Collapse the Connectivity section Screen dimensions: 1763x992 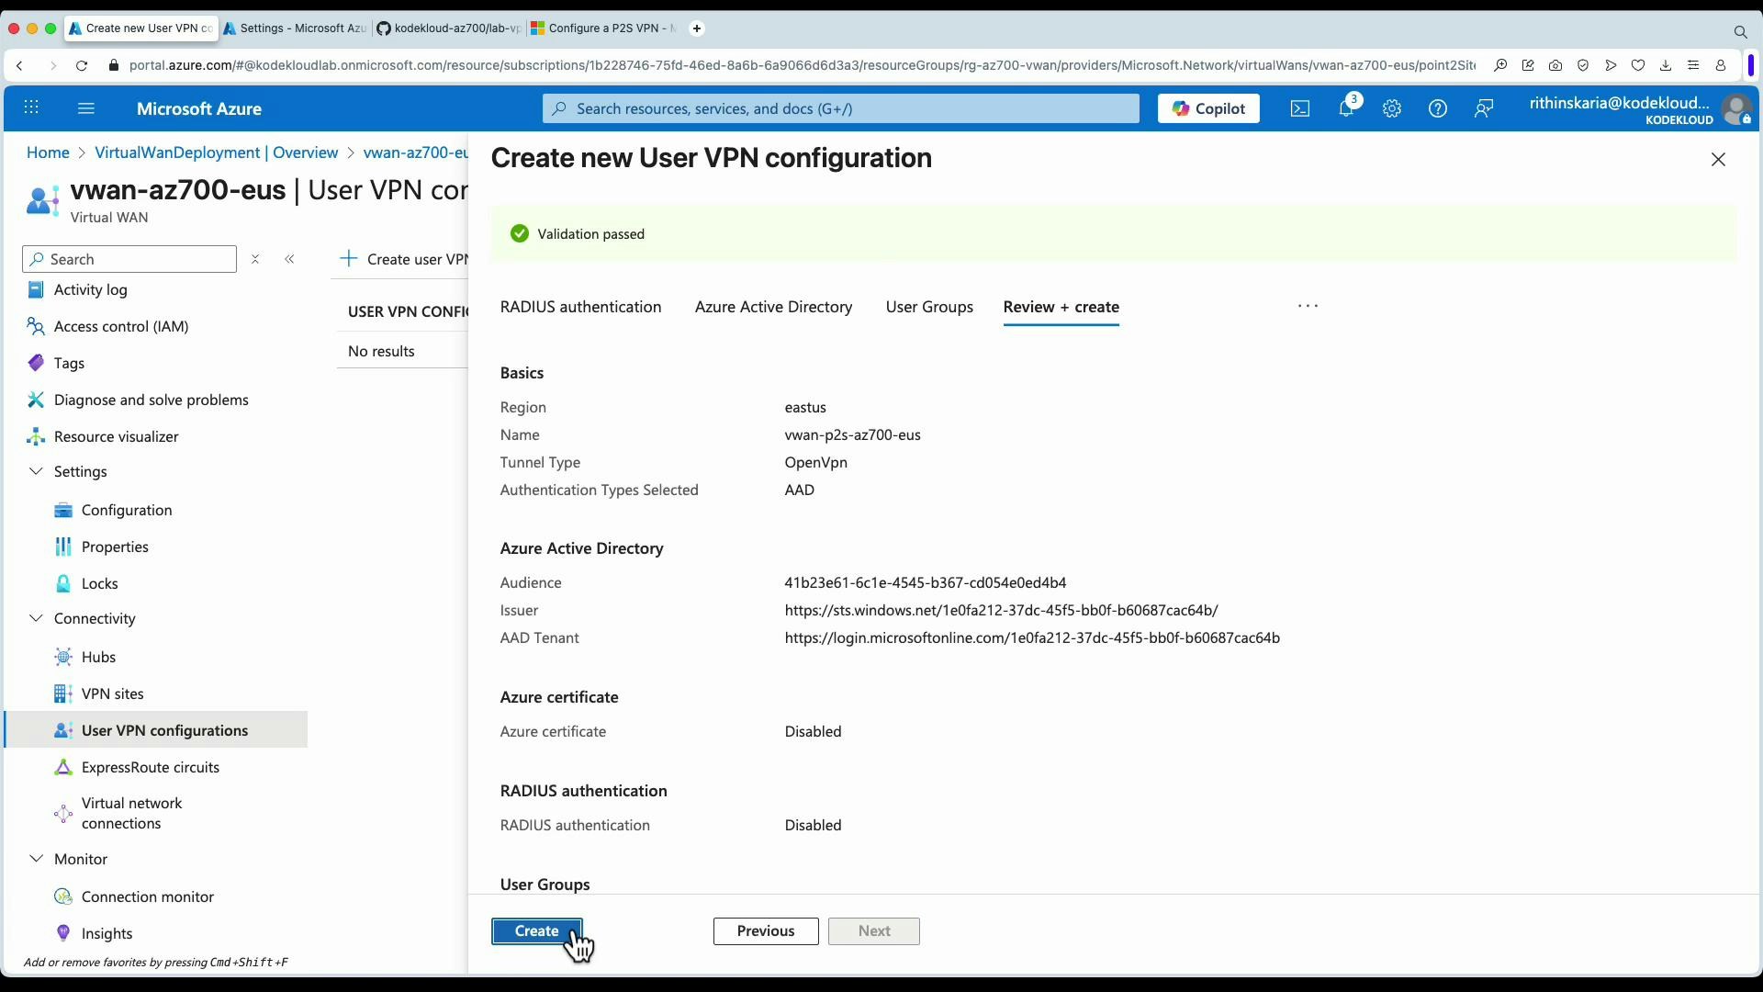[36, 618]
